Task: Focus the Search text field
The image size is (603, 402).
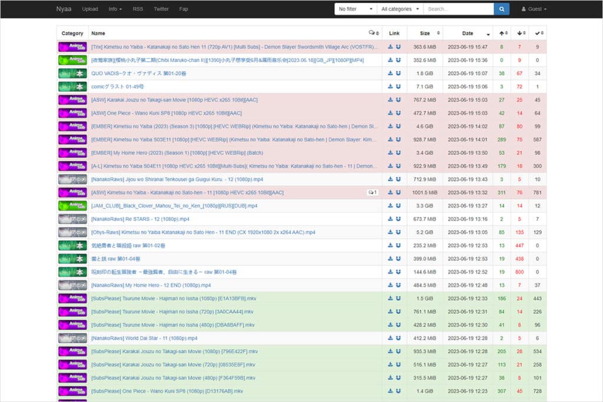Action: click(458, 9)
